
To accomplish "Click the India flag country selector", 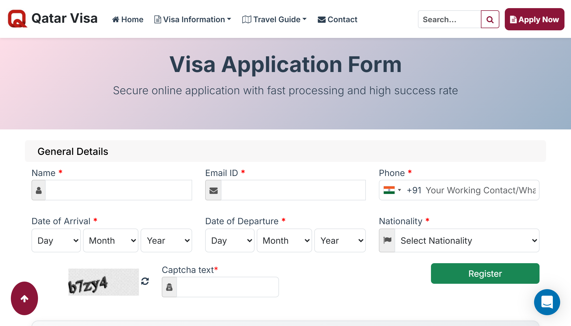I will pyautogui.click(x=392, y=190).
